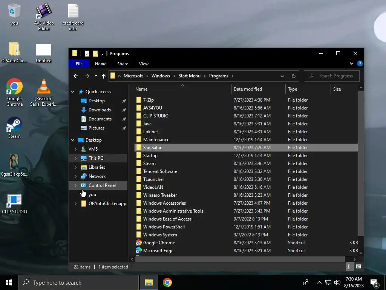Viewport: 386px width, 290px height.
Task: Open Explorer help question mark icon
Action: (x=360, y=63)
